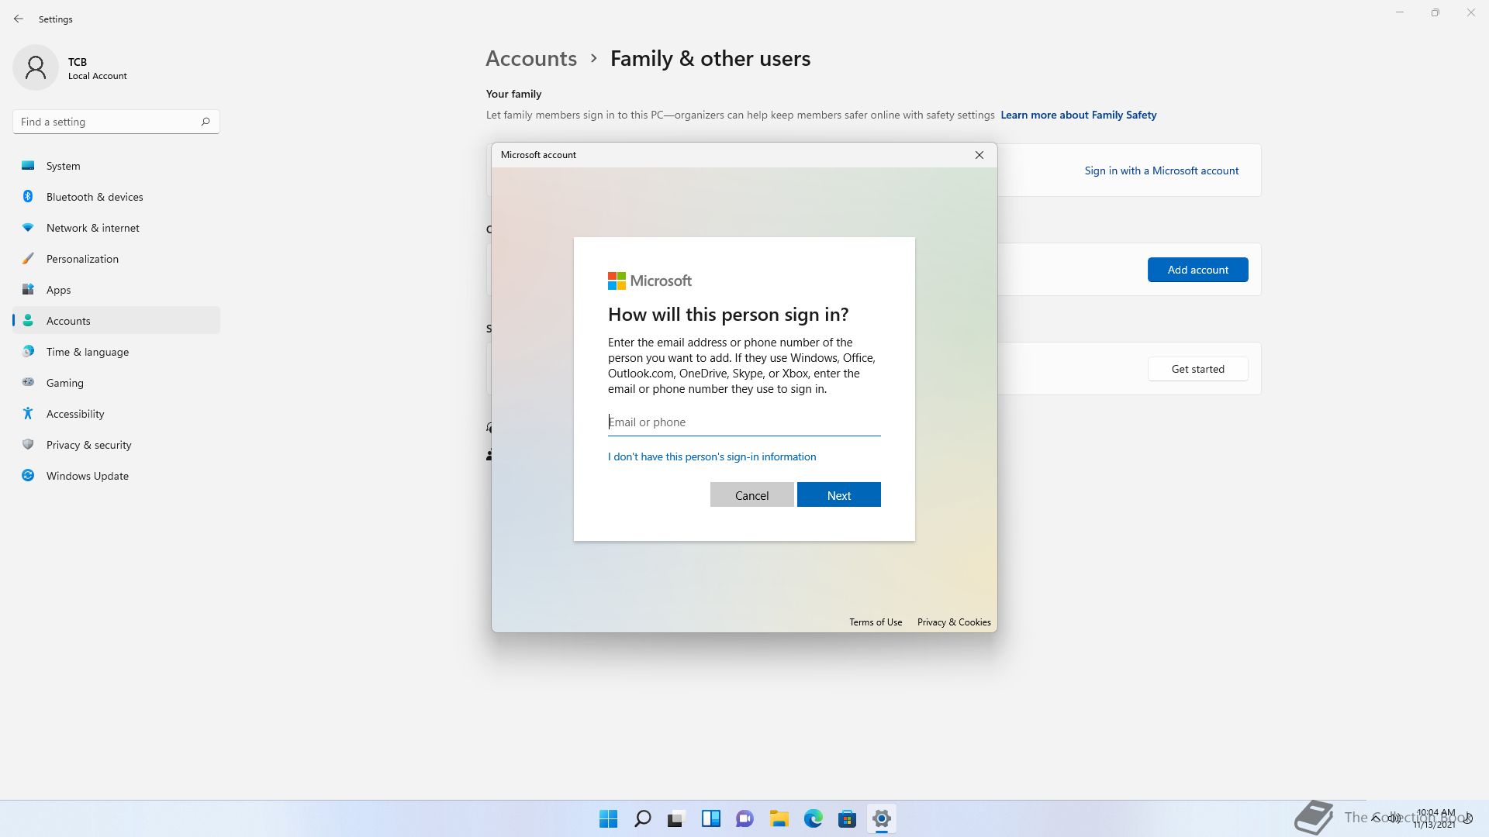Open Bluetooth & devices settings
Screen dimensions: 1489x837
(x=116, y=197)
